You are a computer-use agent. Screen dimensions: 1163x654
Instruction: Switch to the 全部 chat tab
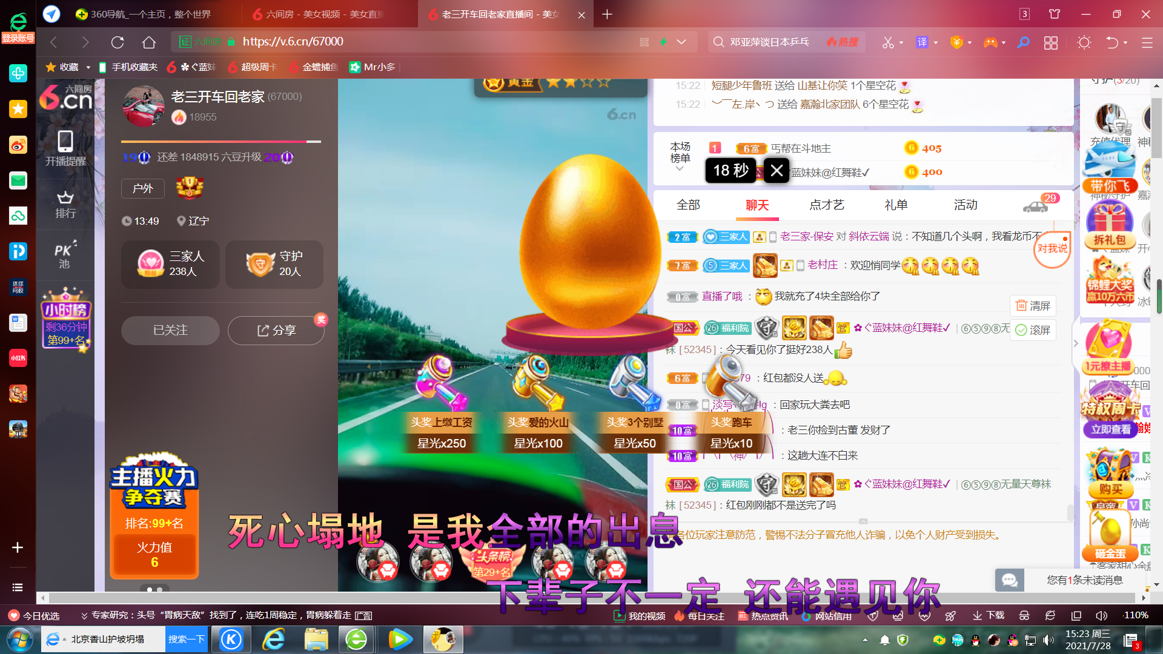[x=688, y=205]
